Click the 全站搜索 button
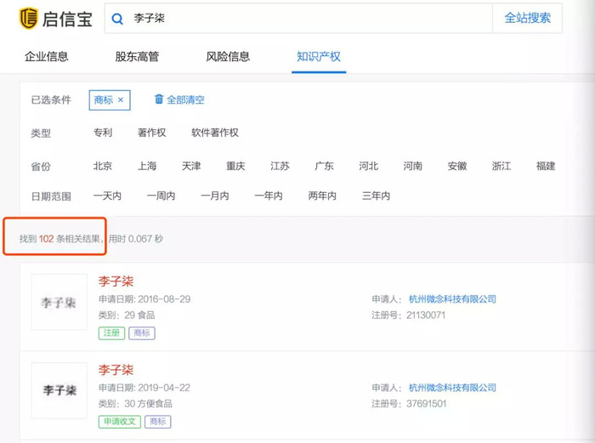595x443 pixels. tap(527, 18)
